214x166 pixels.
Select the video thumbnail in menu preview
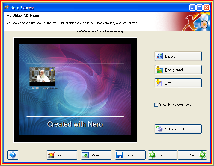point(42,76)
